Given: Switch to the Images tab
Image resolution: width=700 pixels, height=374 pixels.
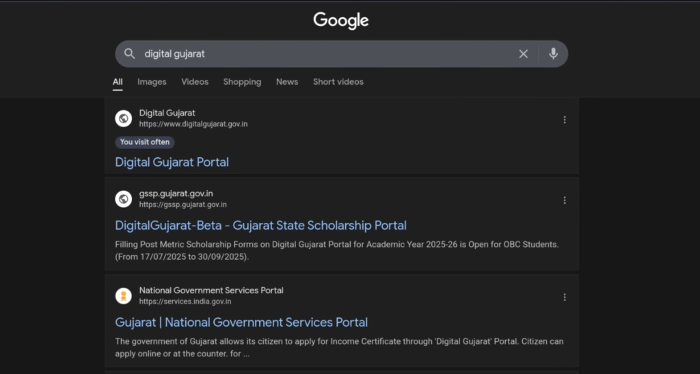Looking at the screenshot, I should (152, 81).
